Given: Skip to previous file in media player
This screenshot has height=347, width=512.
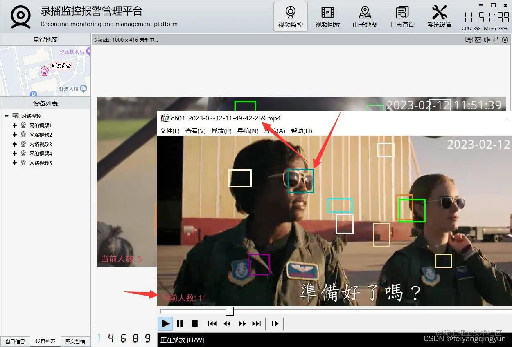Looking at the screenshot, I should 212,324.
